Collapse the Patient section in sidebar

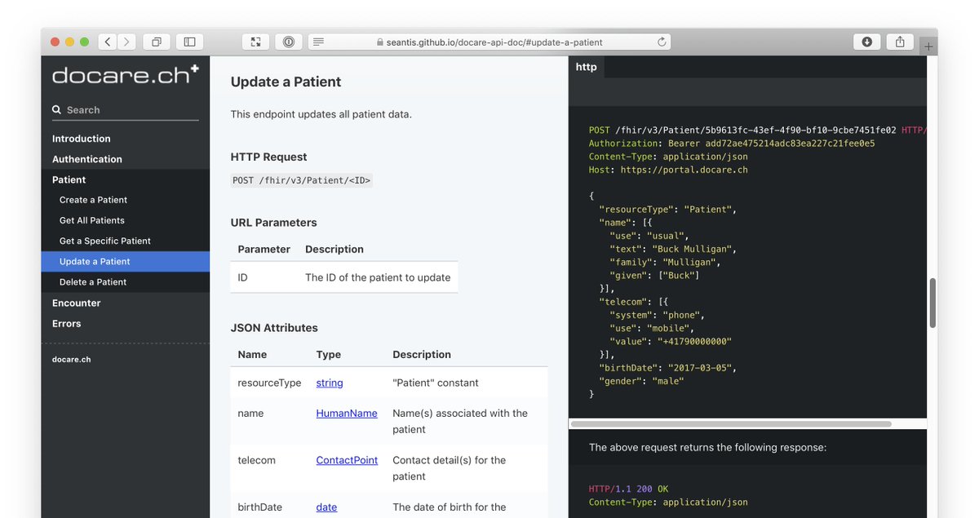(x=69, y=179)
